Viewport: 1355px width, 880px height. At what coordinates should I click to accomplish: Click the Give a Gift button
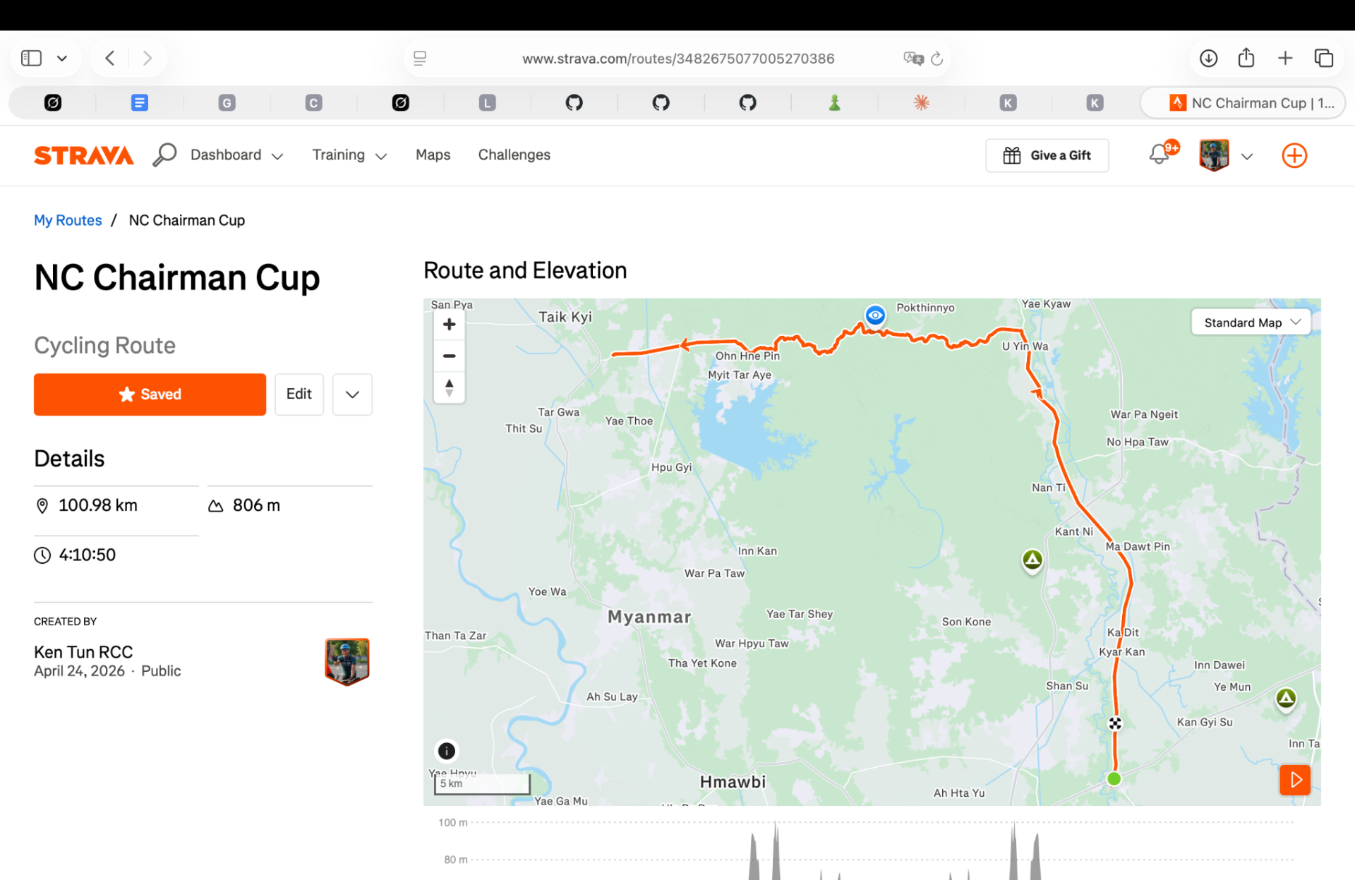point(1047,155)
